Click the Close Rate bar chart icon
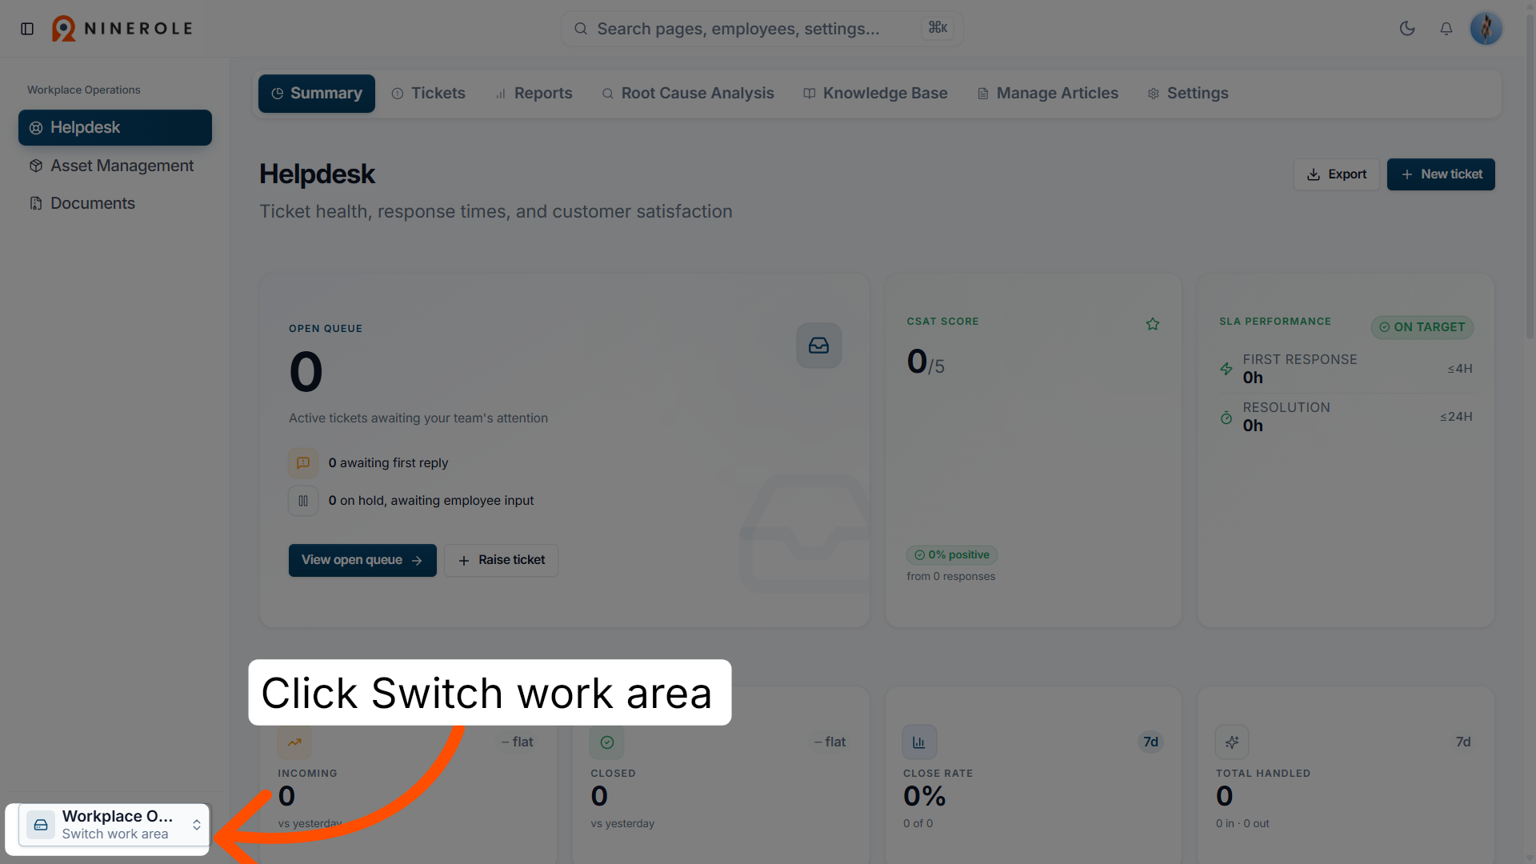This screenshot has height=864, width=1536. [x=919, y=742]
